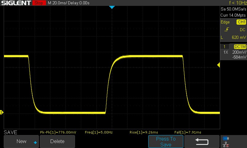Open the New dropdown arrow
This screenshot has width=247, height=148.
(35, 142)
